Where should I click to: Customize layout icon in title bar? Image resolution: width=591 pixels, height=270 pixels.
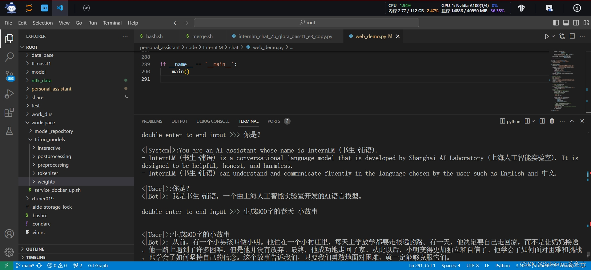[586, 23]
